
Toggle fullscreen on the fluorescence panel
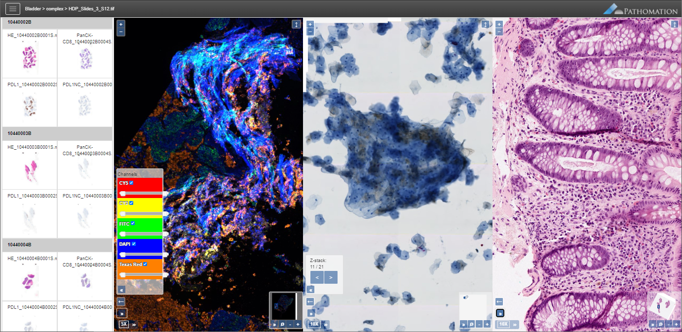point(296,24)
